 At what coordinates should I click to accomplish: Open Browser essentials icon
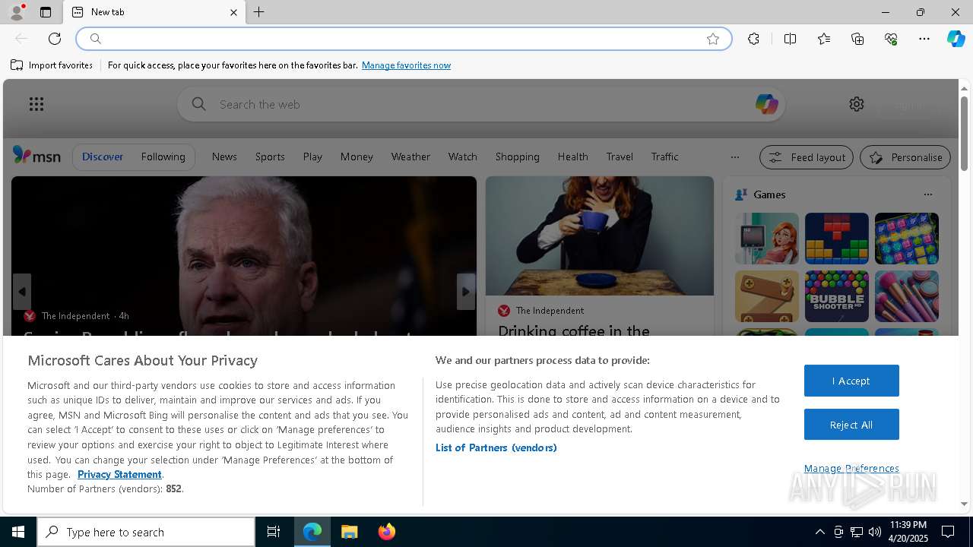click(x=891, y=39)
